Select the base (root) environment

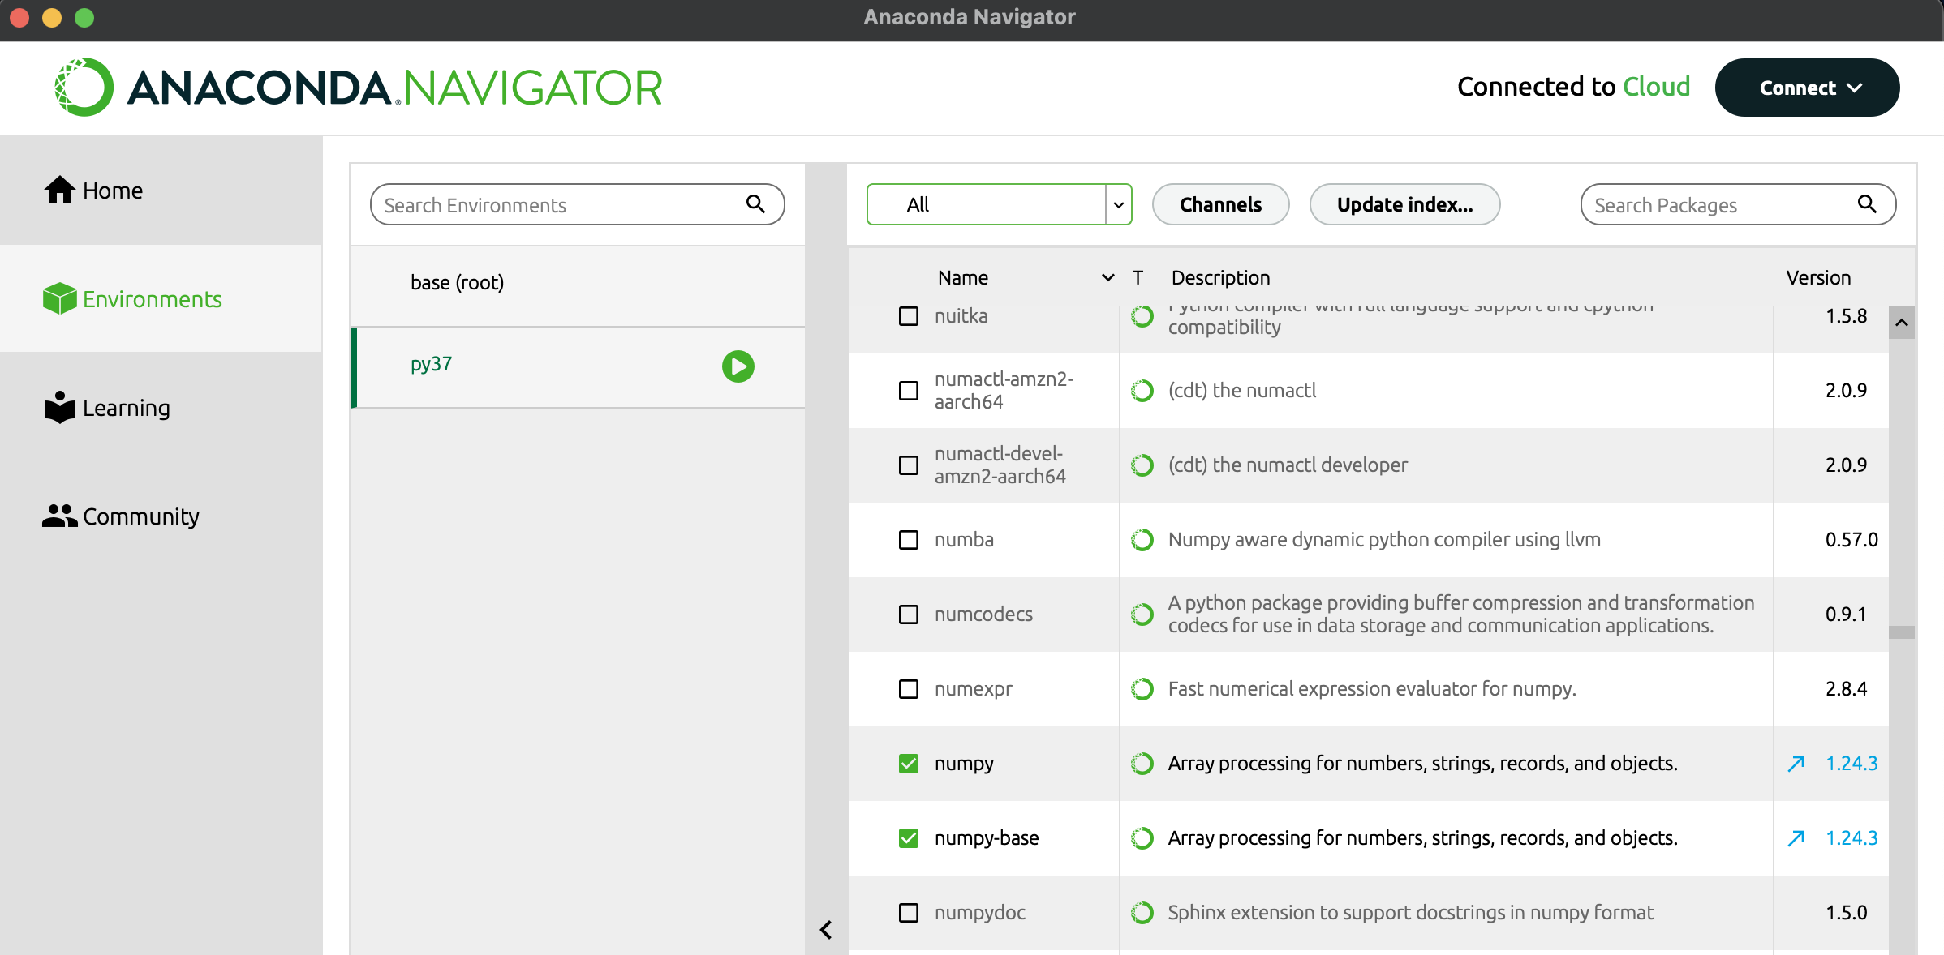[457, 282]
